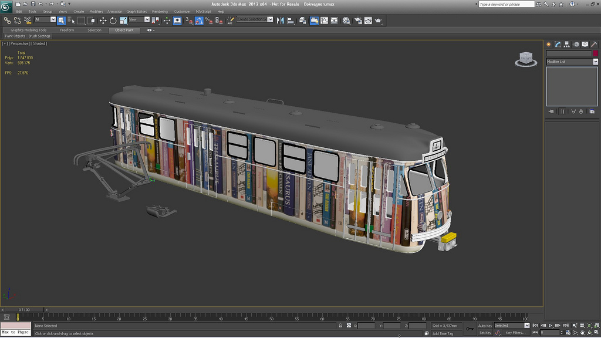Click the Unlink Selection icon
The height and width of the screenshot is (338, 601).
point(17,21)
